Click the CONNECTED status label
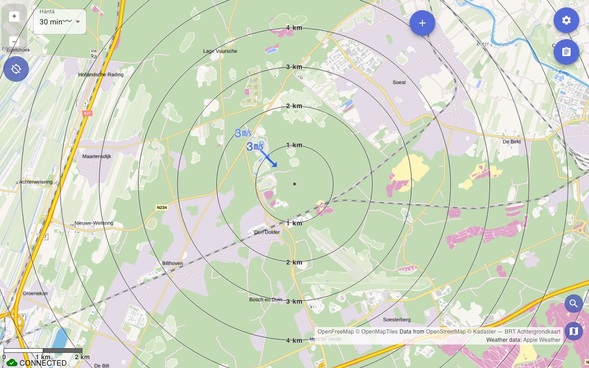Image resolution: width=589 pixels, height=368 pixels. coord(43,363)
